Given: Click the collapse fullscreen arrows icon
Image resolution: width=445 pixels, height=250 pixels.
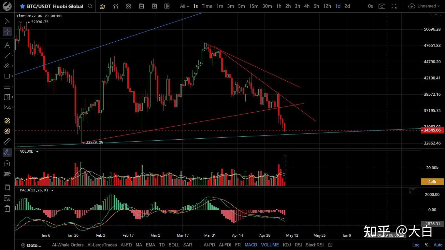Looking at the screenshot, I should (x=394, y=6).
